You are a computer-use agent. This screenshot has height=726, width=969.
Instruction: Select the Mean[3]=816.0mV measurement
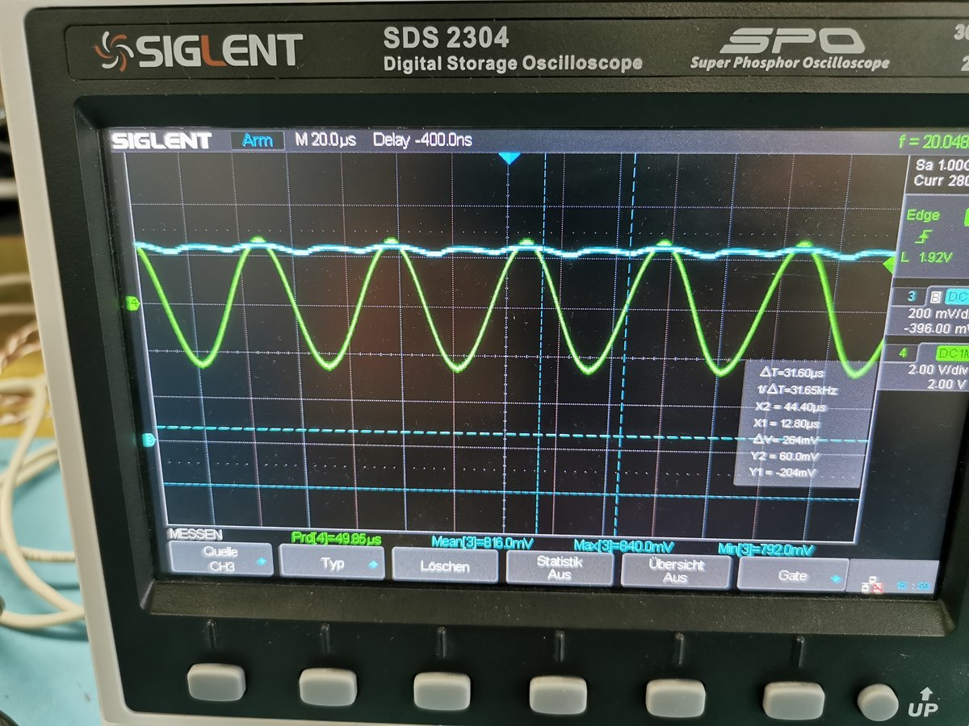pos(480,542)
